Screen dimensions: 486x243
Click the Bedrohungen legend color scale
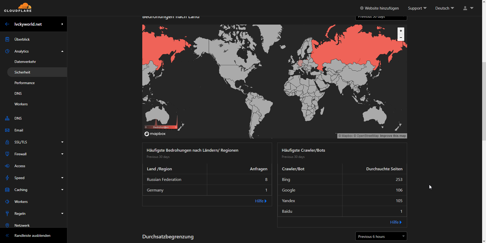(161, 127)
